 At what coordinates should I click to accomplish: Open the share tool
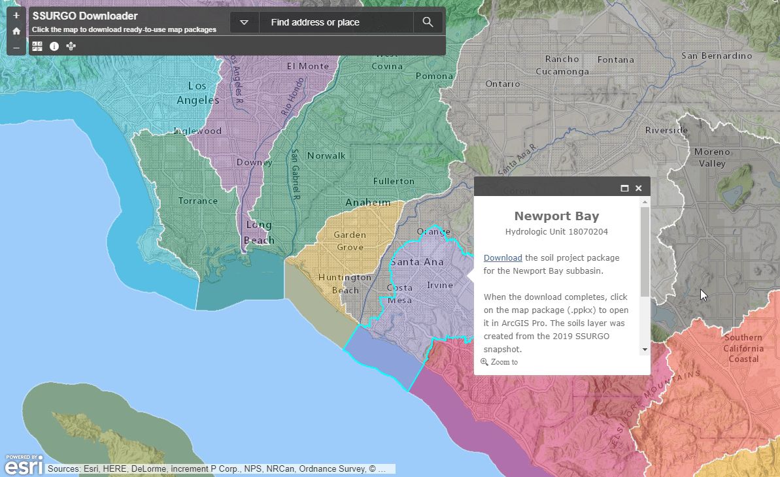(x=71, y=46)
